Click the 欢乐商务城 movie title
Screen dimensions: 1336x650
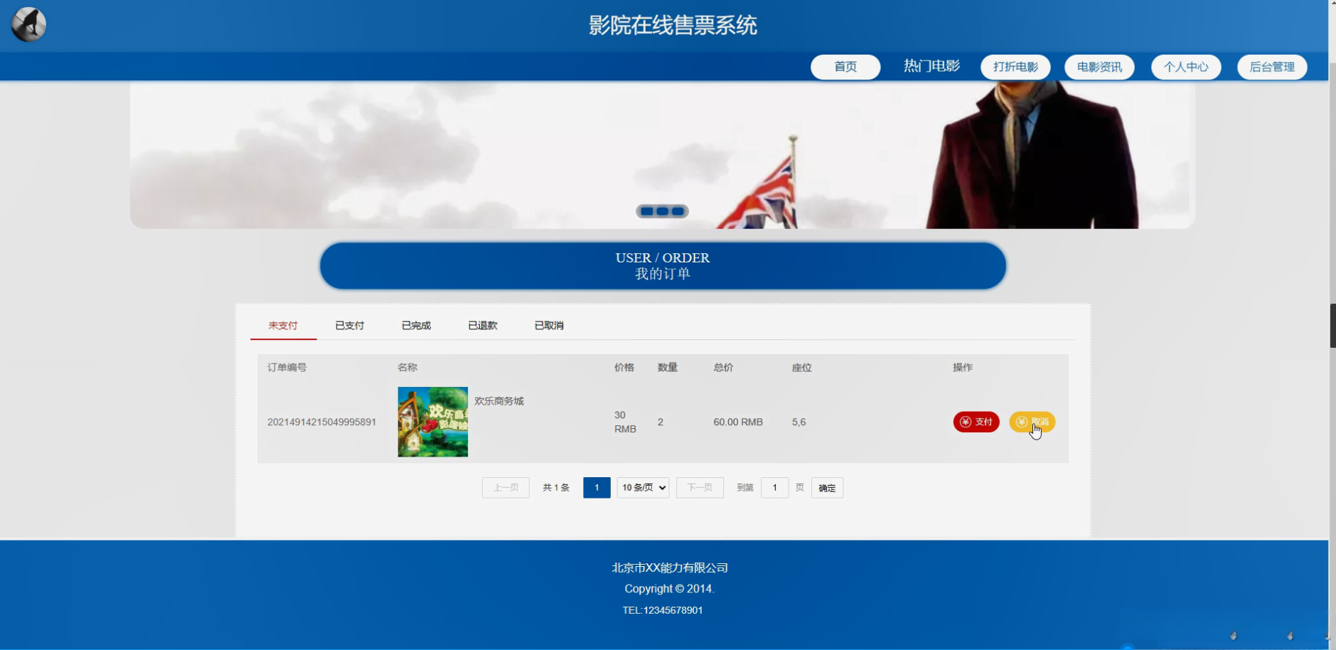tap(499, 401)
